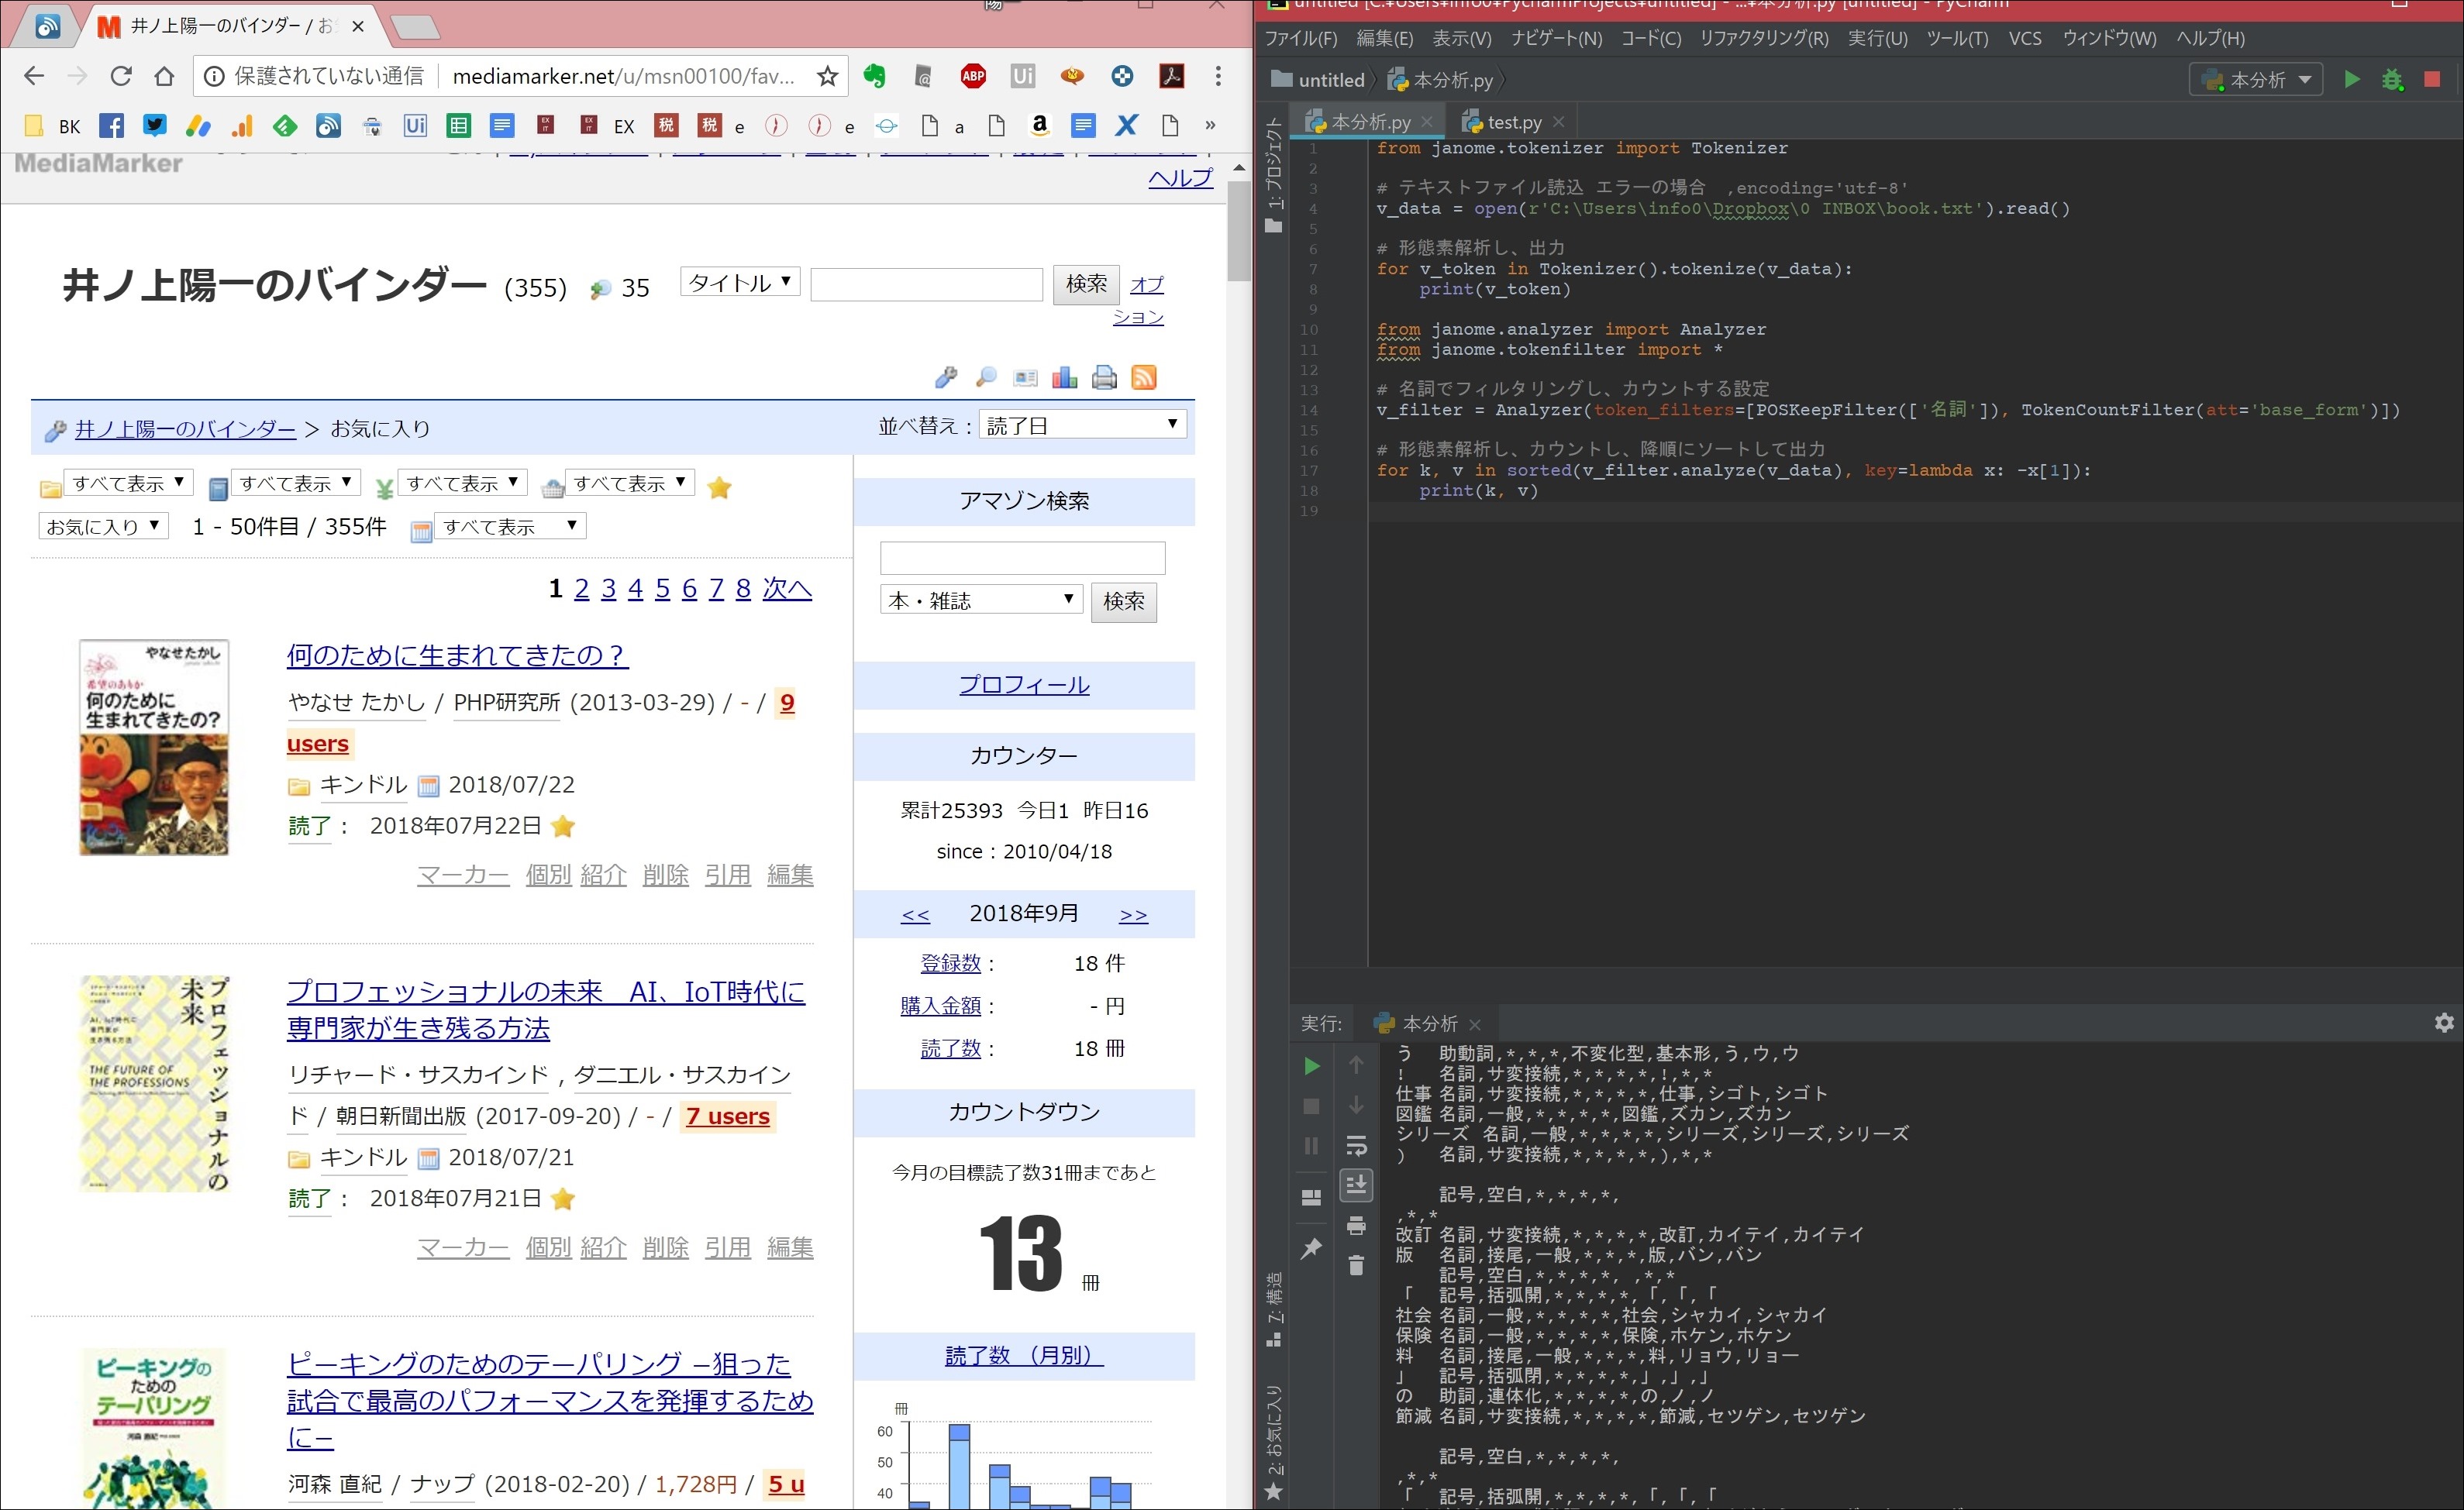Click the printer icon on binder page
This screenshot has height=1510, width=2464.
coord(1104,377)
